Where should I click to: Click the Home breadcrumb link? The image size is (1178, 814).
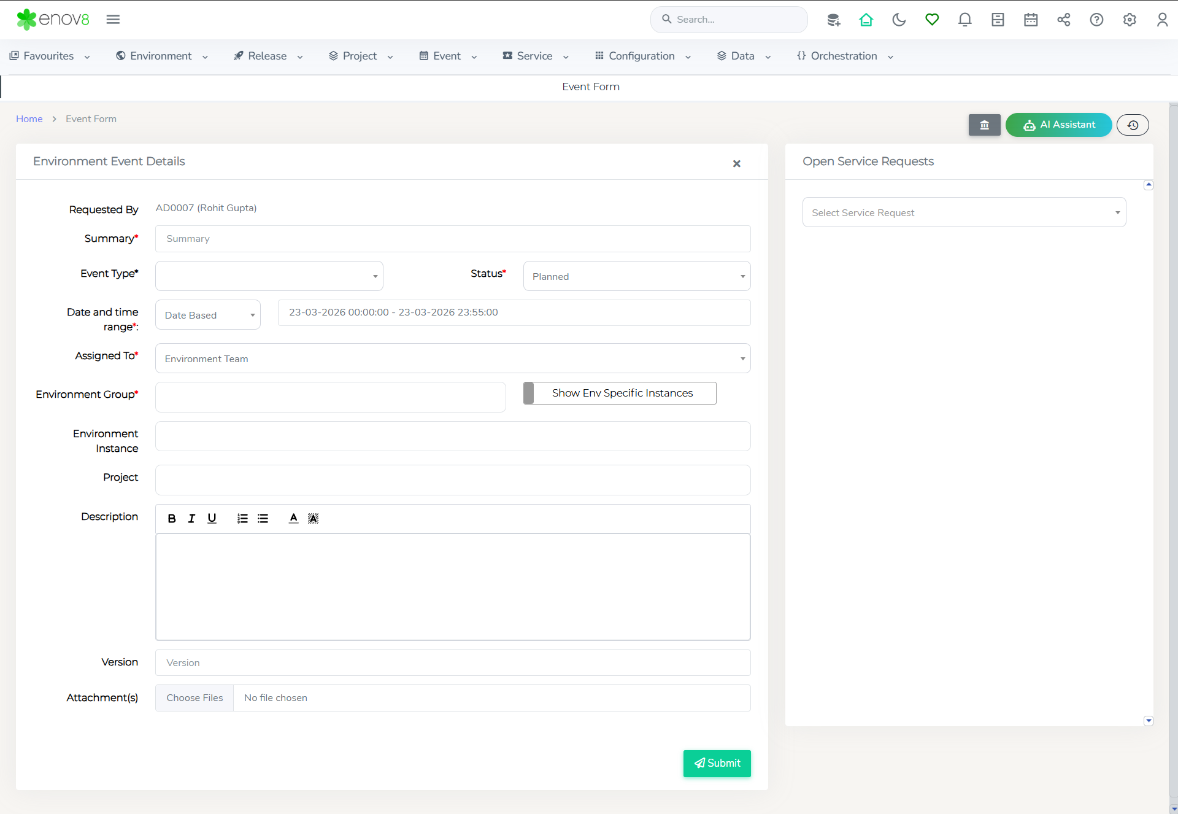click(x=29, y=119)
